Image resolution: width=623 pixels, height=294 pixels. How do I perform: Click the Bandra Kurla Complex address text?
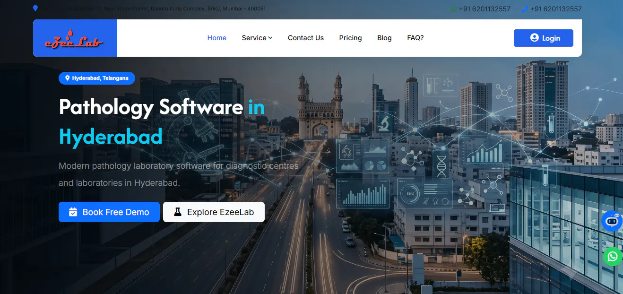[153, 9]
